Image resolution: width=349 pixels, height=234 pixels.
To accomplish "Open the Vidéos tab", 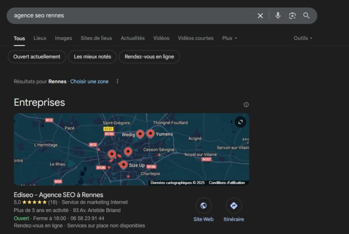I will pyautogui.click(x=161, y=38).
